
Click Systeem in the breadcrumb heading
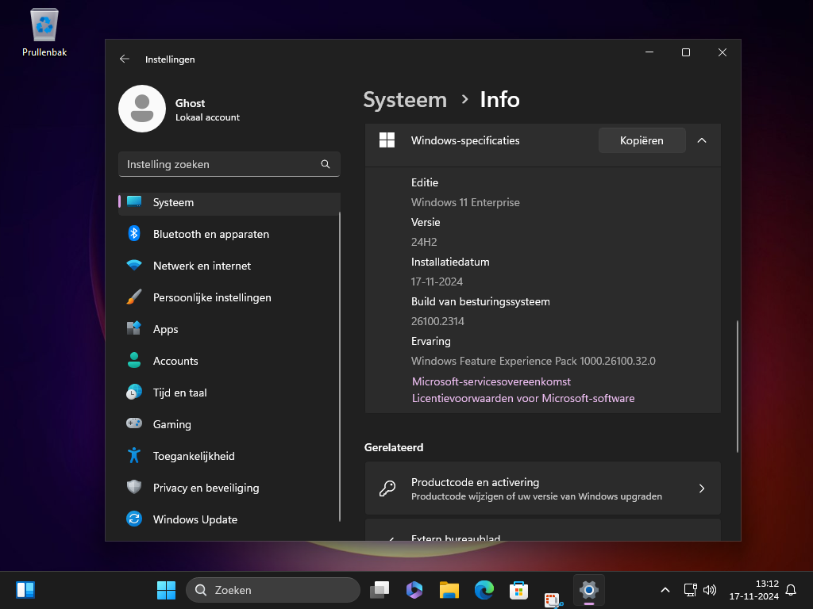[405, 99]
